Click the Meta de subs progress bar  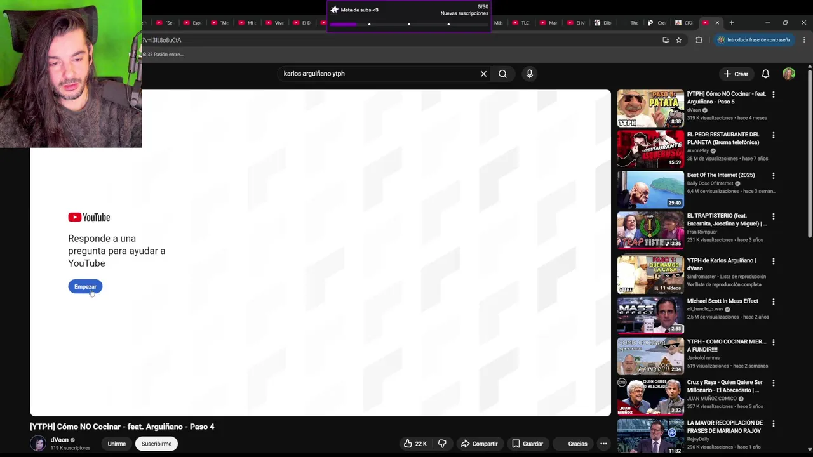[x=408, y=24]
